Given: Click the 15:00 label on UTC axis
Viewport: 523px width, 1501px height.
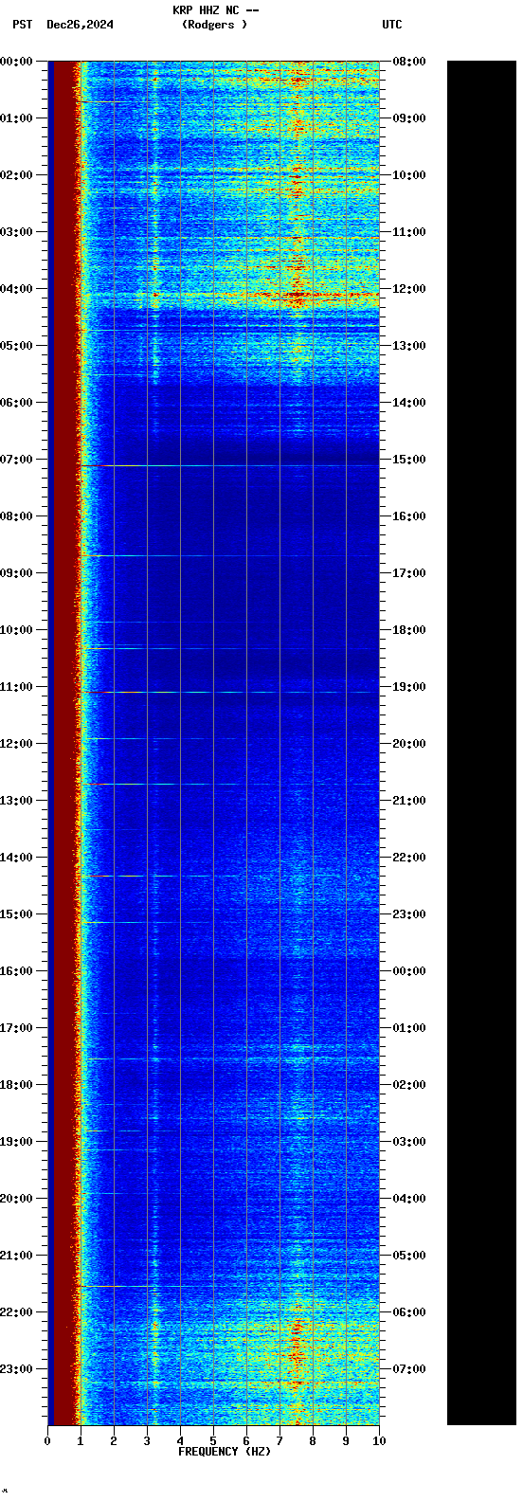Looking at the screenshot, I should click(x=408, y=460).
